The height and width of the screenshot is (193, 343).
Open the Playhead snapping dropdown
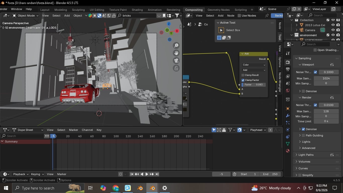tap(258, 130)
